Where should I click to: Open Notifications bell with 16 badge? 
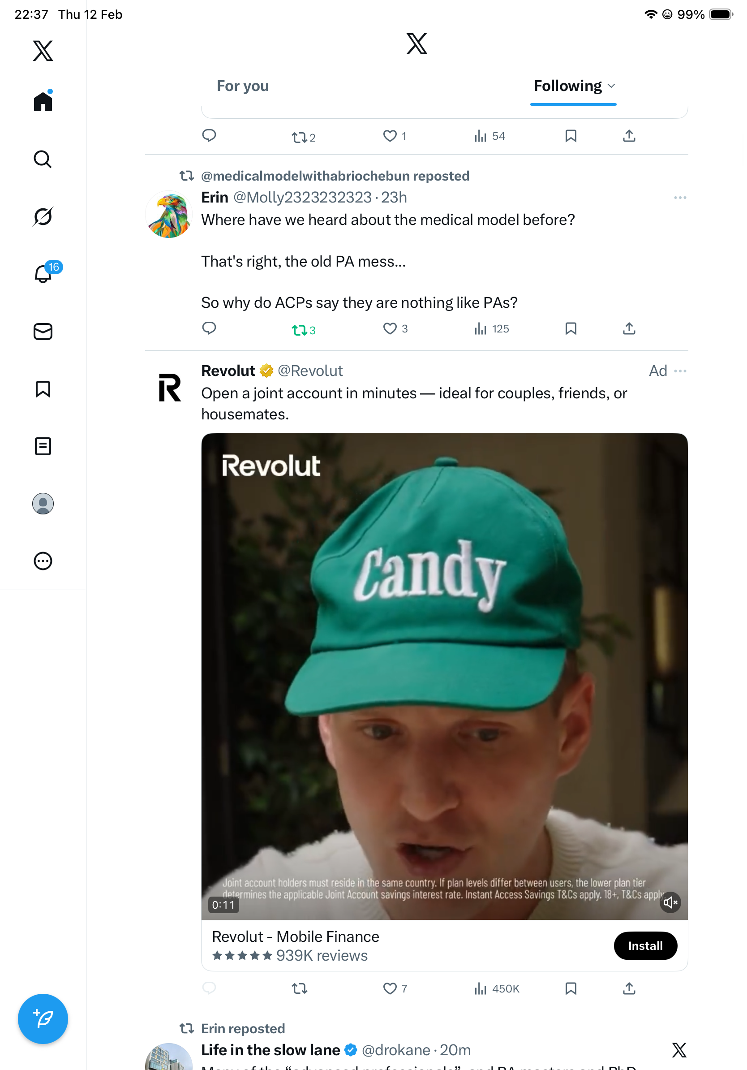coord(43,274)
